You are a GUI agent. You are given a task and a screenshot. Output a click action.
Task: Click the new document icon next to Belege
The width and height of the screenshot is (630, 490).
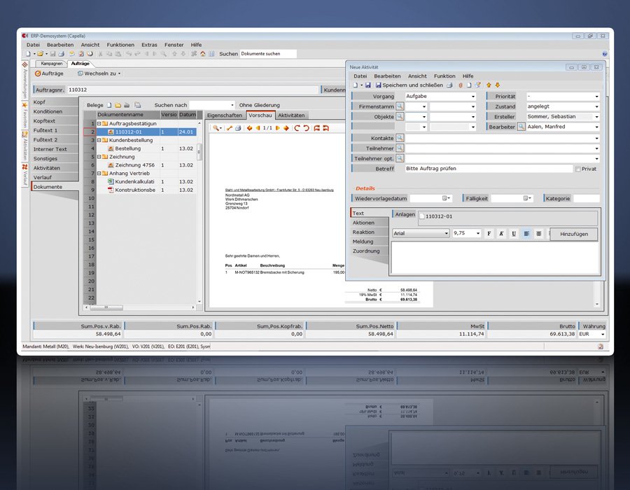[109, 104]
